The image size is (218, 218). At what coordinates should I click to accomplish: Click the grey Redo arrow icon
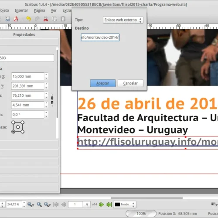[37, 19]
